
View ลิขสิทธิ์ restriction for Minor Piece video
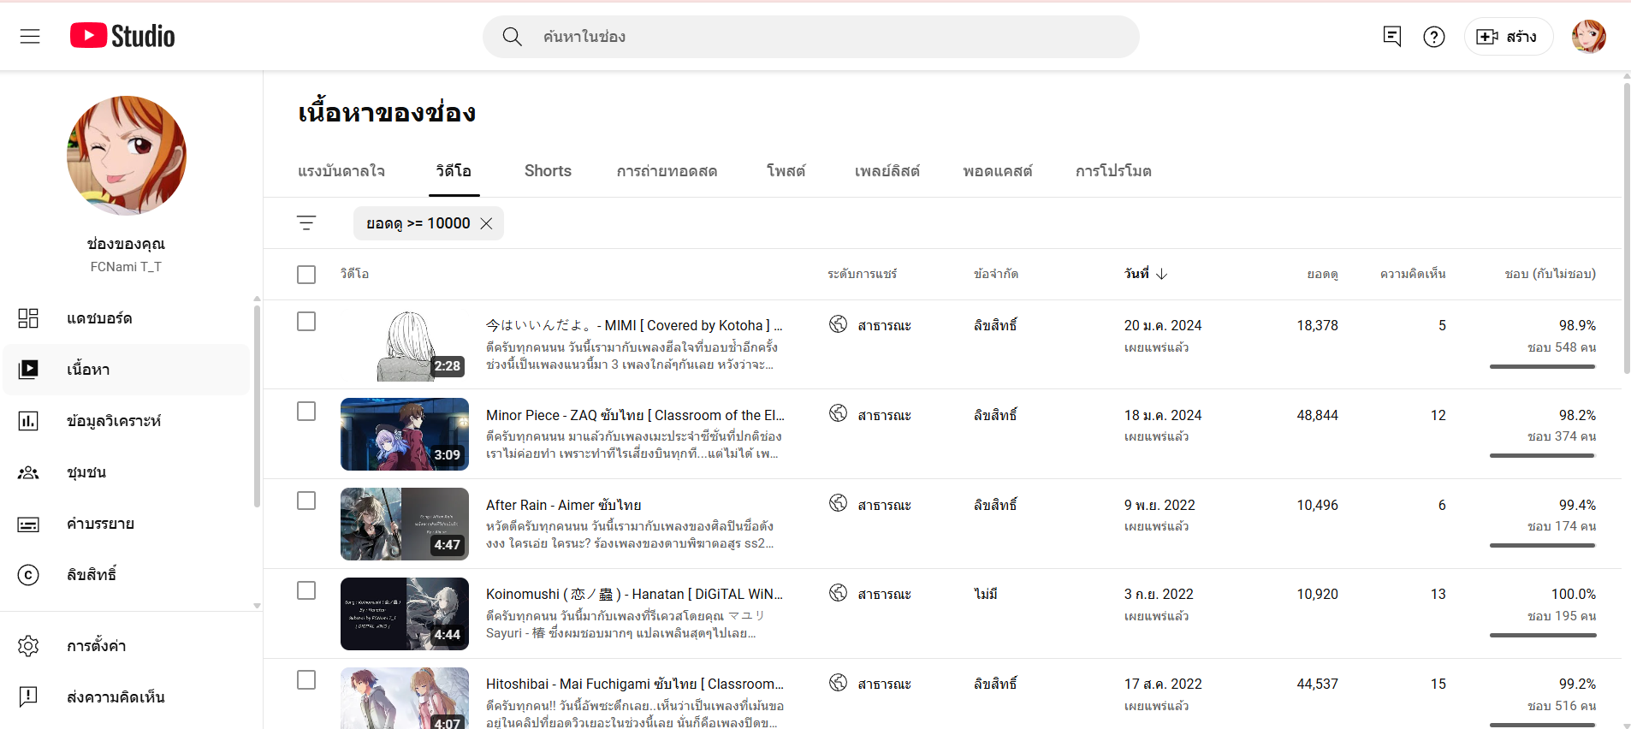coord(995,415)
